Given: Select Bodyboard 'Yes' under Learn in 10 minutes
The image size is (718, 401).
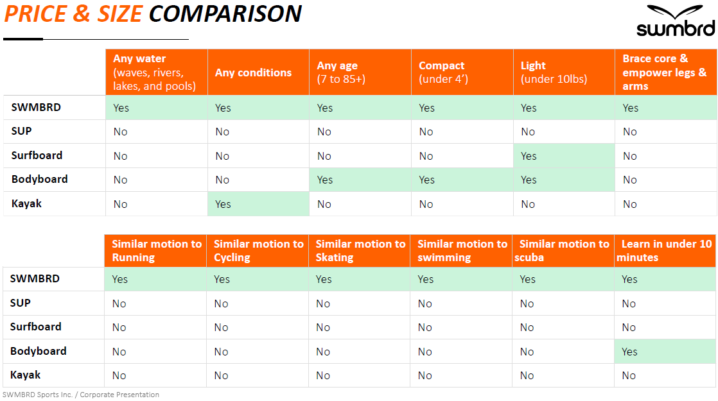Looking at the screenshot, I should [665, 352].
